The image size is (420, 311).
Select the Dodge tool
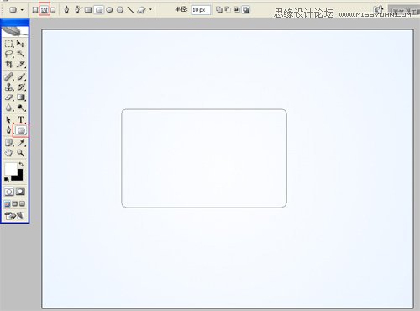(x=20, y=108)
